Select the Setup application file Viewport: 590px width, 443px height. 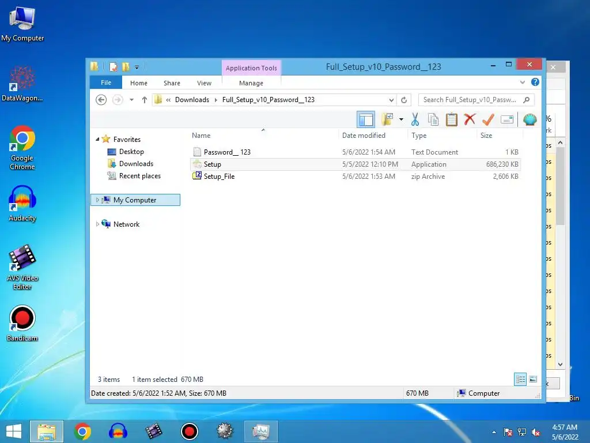355,164
